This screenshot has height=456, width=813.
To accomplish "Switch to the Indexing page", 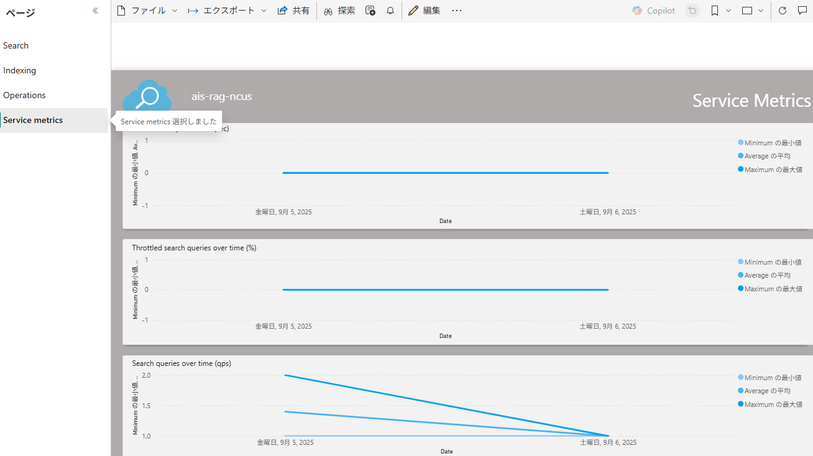I will 53,70.
